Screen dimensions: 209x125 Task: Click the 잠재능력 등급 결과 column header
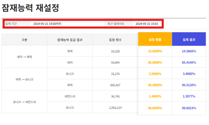70,40
